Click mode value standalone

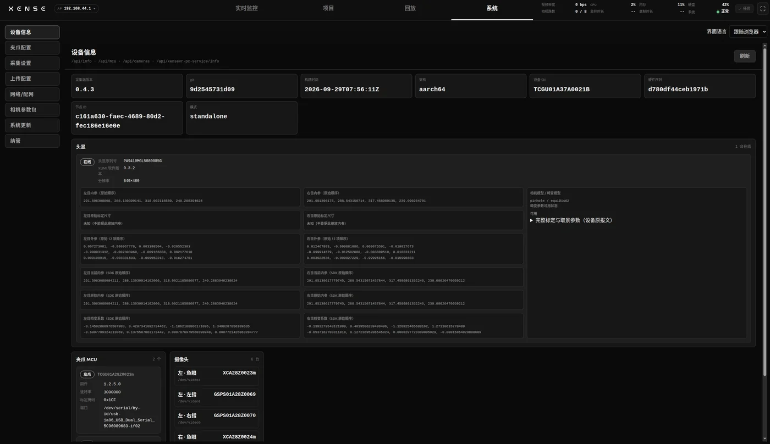coord(208,116)
